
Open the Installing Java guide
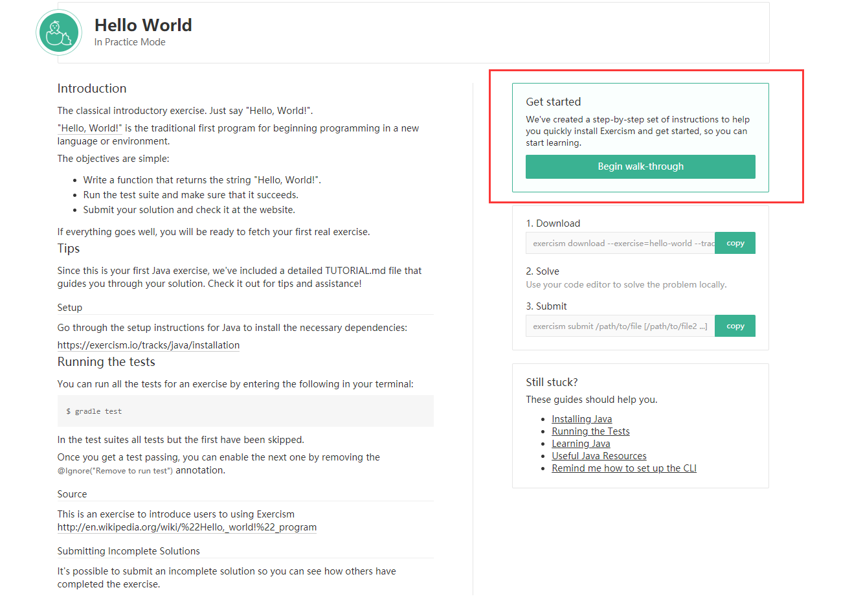click(581, 419)
